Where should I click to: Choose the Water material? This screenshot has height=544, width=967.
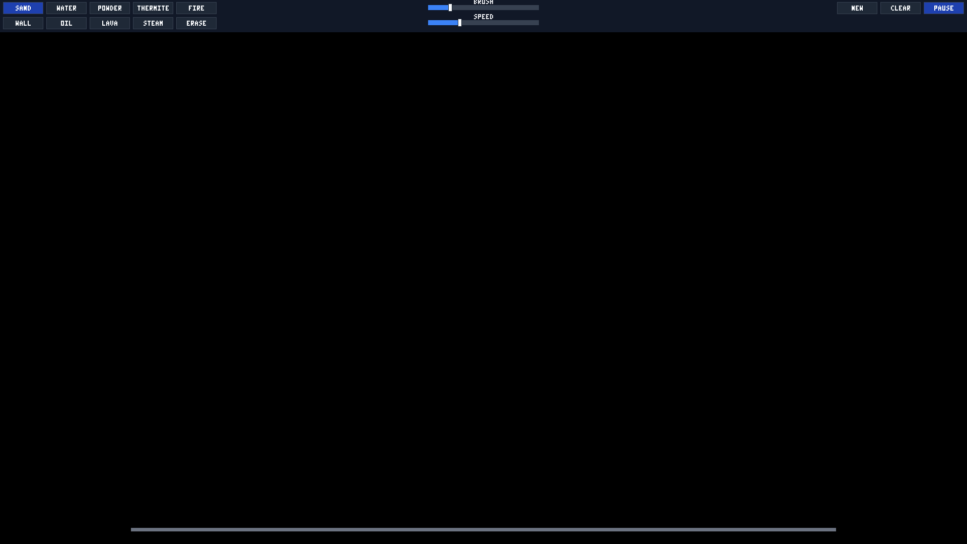[66, 8]
